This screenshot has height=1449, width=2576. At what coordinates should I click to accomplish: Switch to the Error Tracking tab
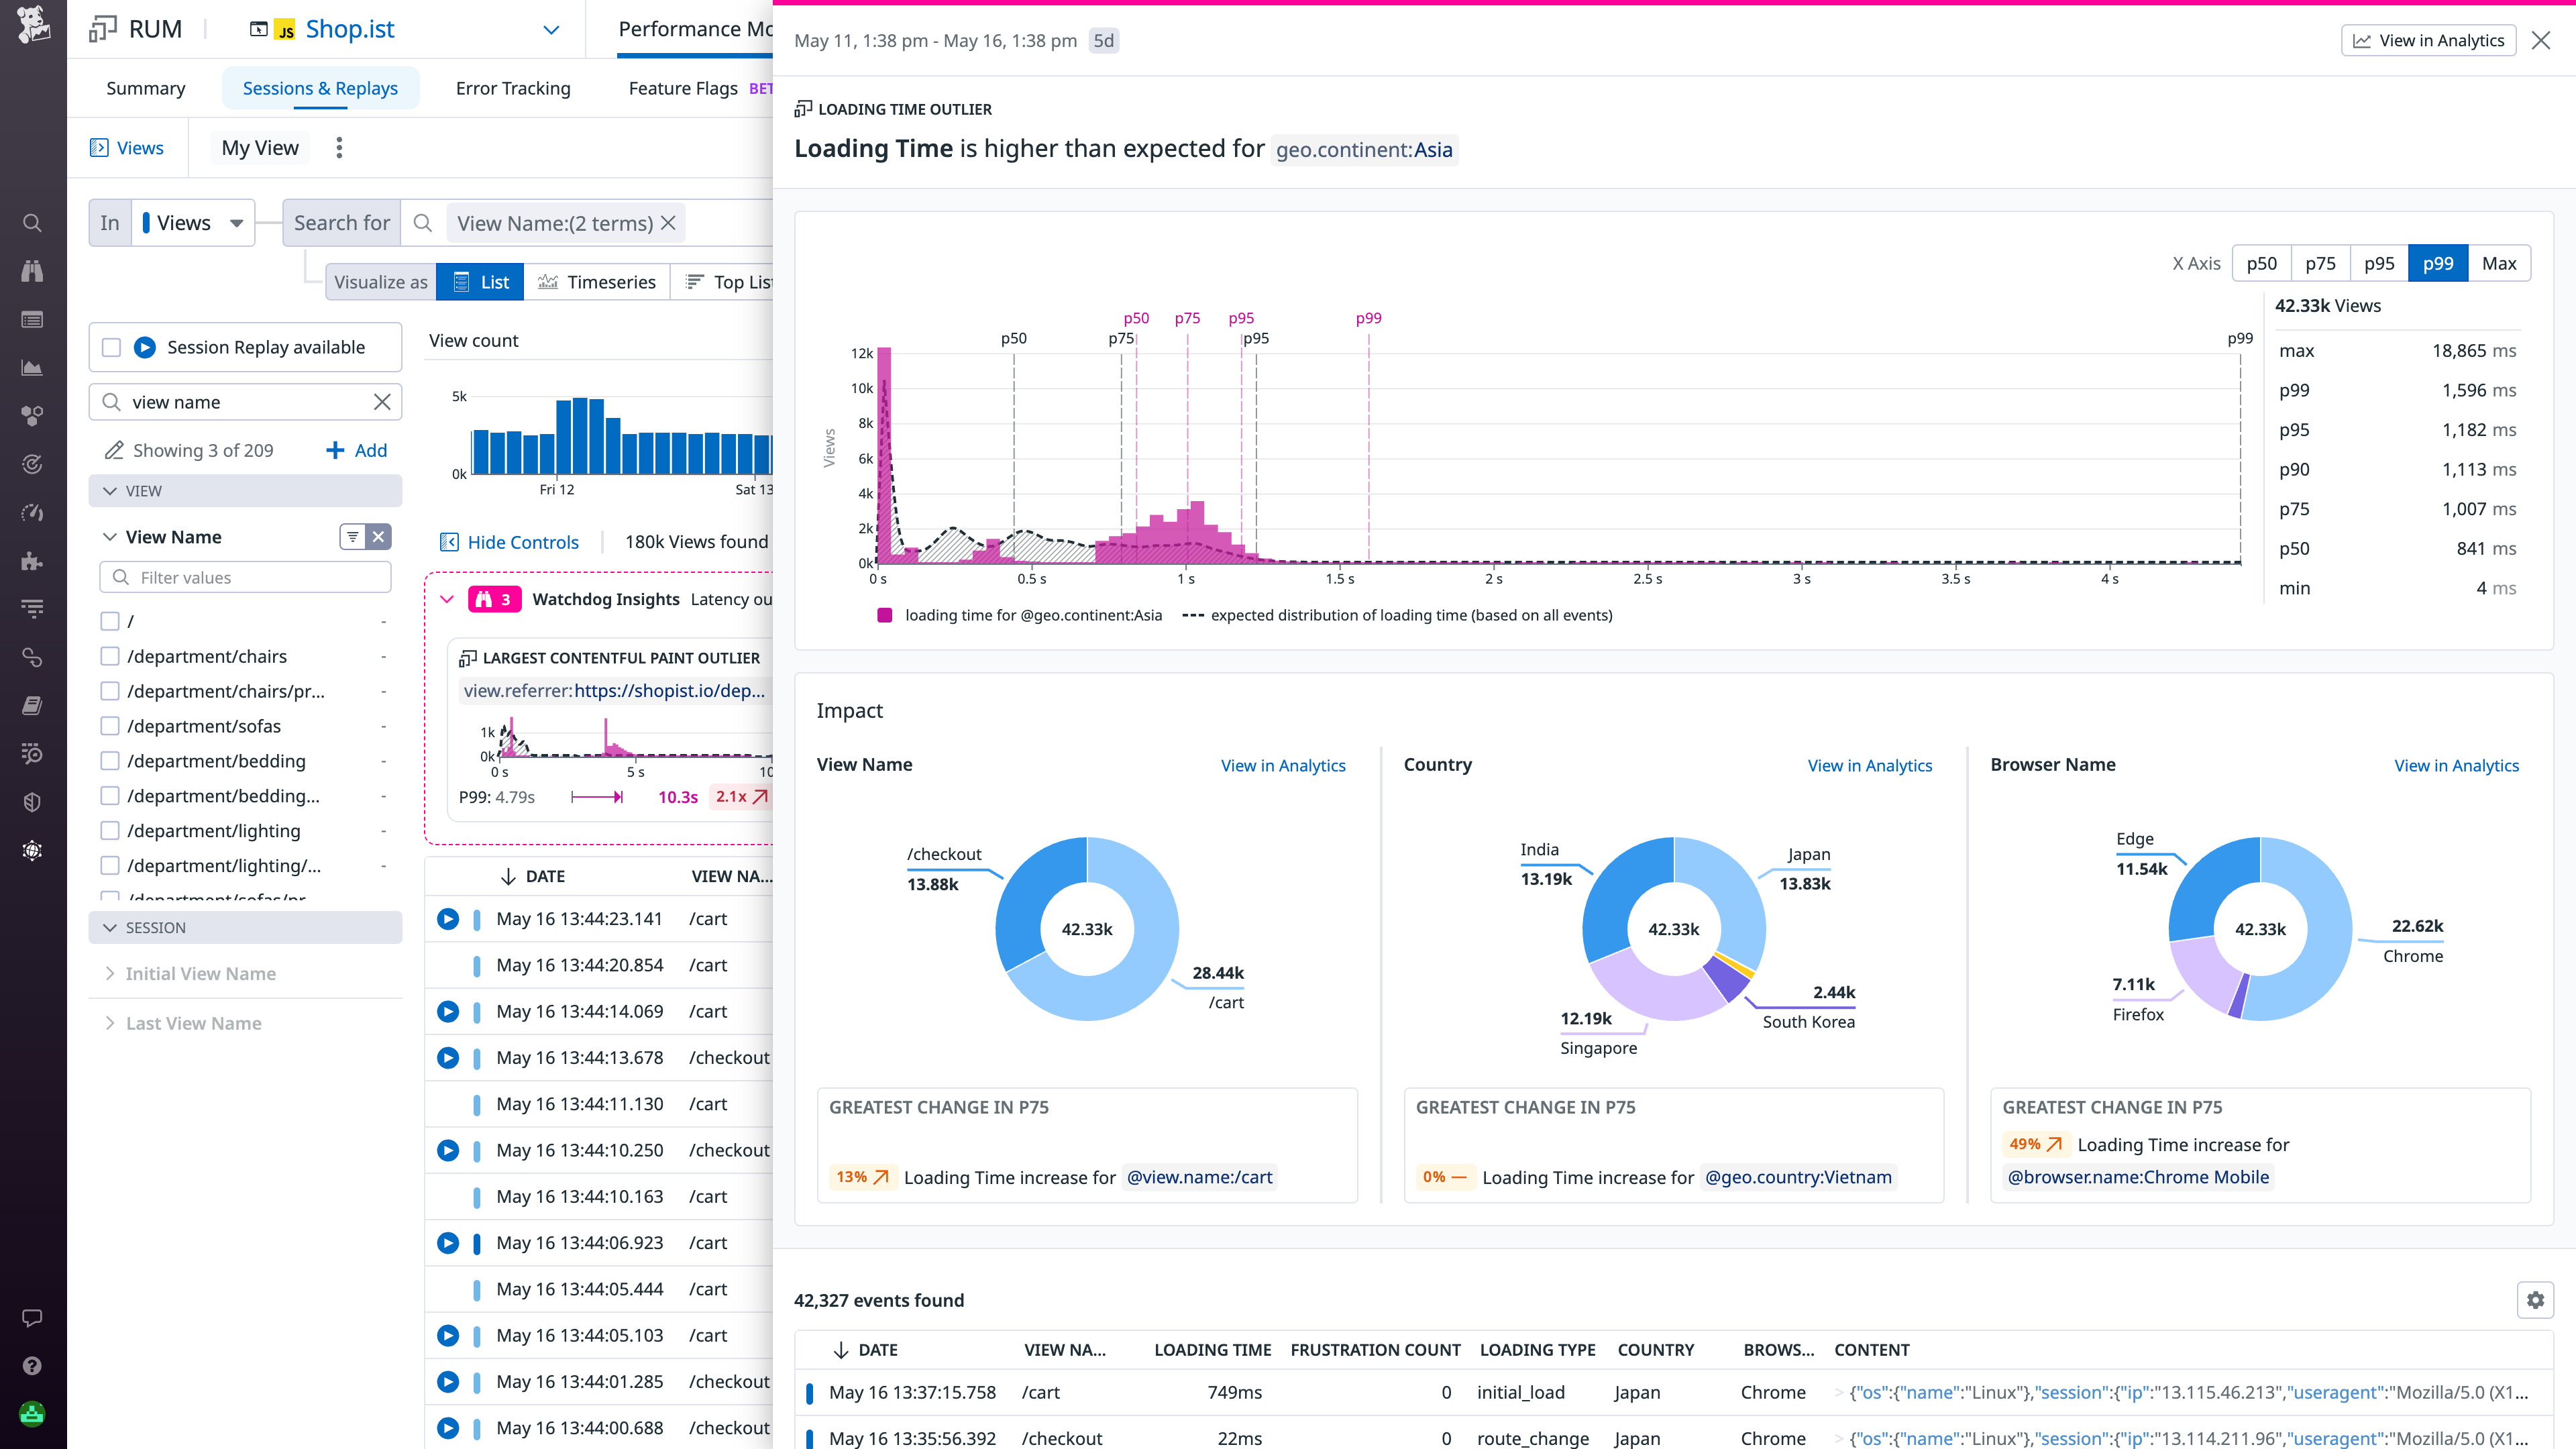click(512, 88)
